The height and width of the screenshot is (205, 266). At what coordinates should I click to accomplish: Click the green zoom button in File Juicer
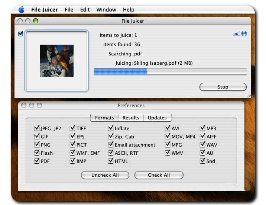click(36, 21)
